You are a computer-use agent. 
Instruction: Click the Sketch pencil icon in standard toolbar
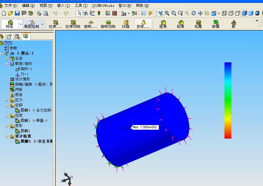92,13
